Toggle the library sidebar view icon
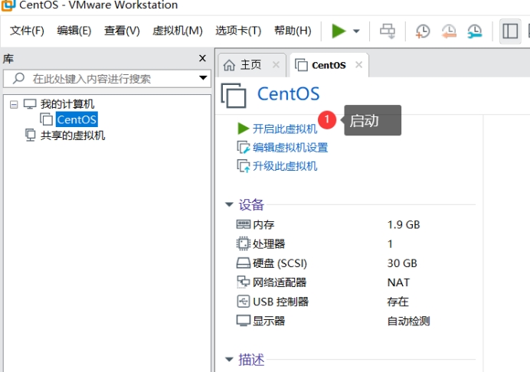This screenshot has height=372, width=530. coord(510,31)
